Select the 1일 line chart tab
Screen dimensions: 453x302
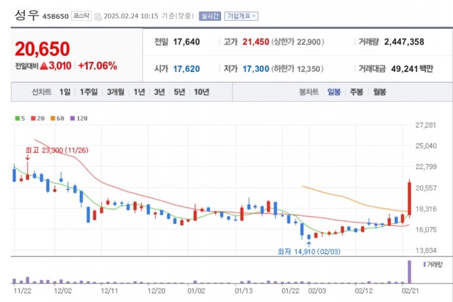click(x=65, y=92)
